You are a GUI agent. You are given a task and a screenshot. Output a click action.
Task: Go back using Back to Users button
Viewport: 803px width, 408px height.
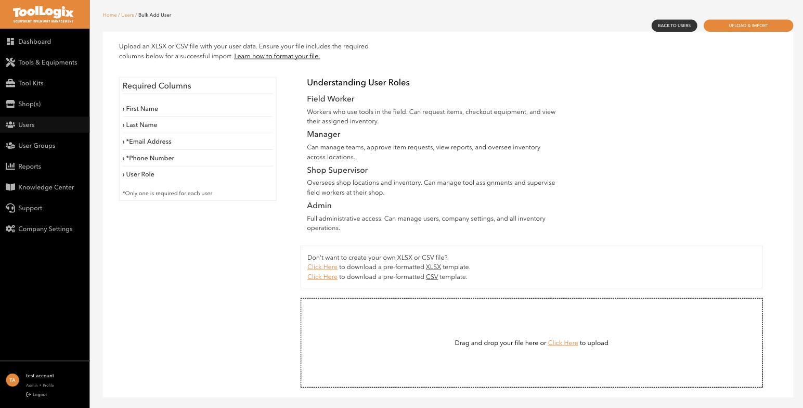tap(674, 25)
